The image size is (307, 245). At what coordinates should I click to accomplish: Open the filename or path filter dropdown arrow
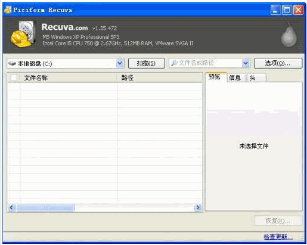coord(246,63)
